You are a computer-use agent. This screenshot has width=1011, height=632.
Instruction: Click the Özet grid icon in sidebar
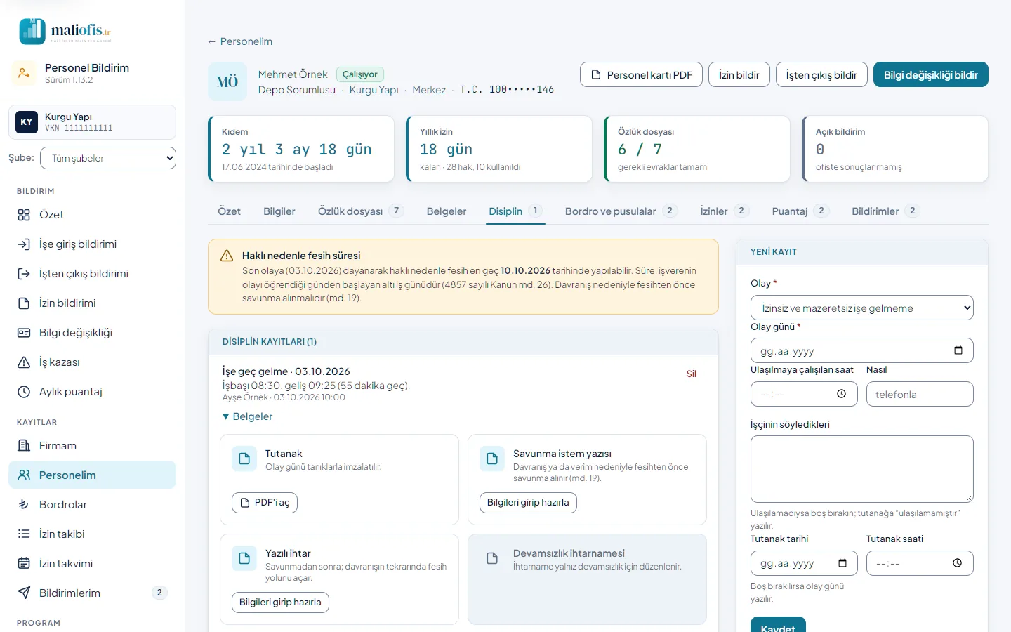[x=24, y=215]
